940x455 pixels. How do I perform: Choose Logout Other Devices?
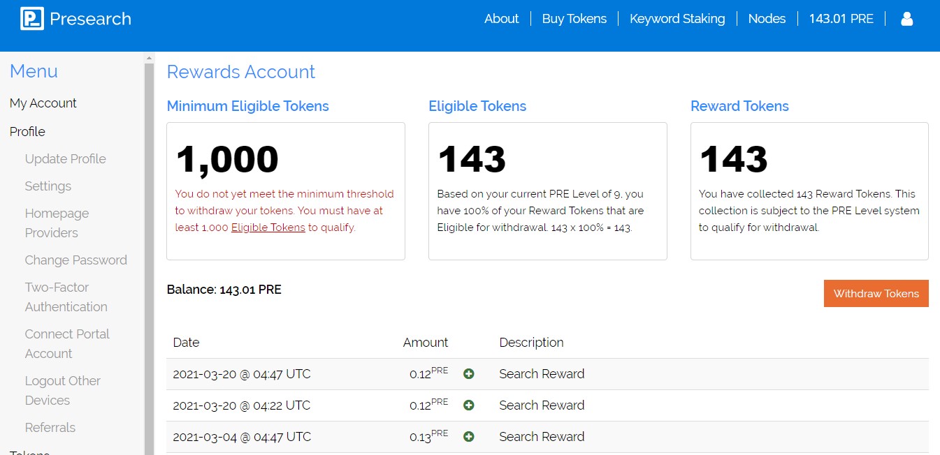point(63,391)
